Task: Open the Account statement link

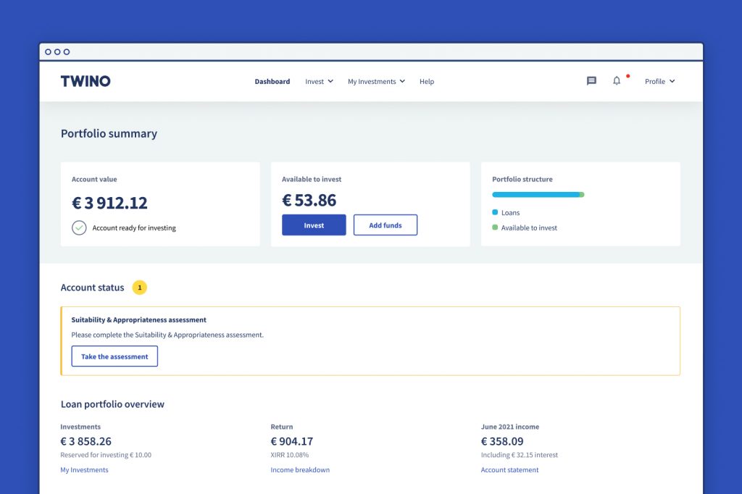Action: coord(509,470)
